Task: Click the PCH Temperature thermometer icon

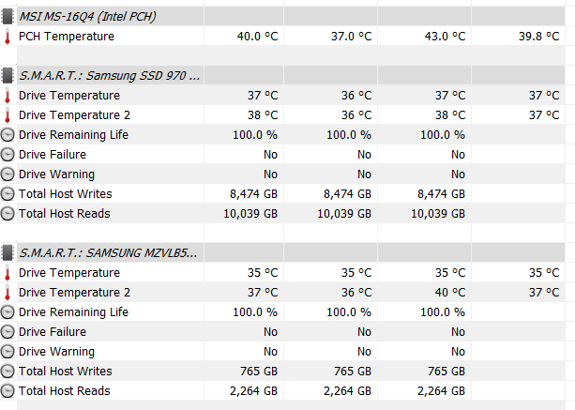Action: pos(8,37)
